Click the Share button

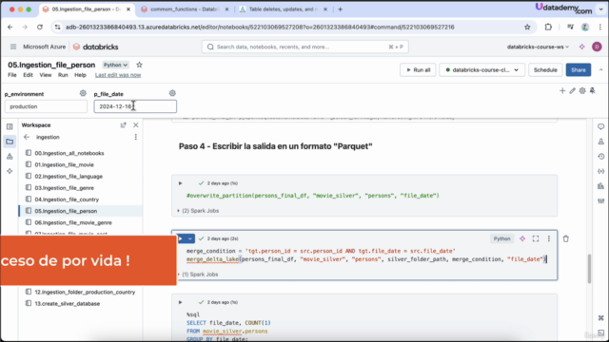(579, 69)
